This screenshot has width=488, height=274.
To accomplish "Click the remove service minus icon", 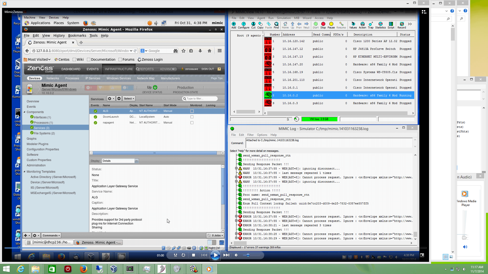I will click(119, 99).
